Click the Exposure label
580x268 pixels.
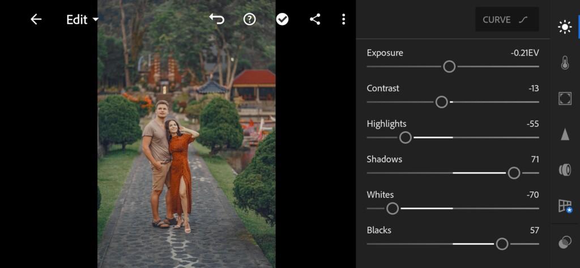[x=385, y=53]
